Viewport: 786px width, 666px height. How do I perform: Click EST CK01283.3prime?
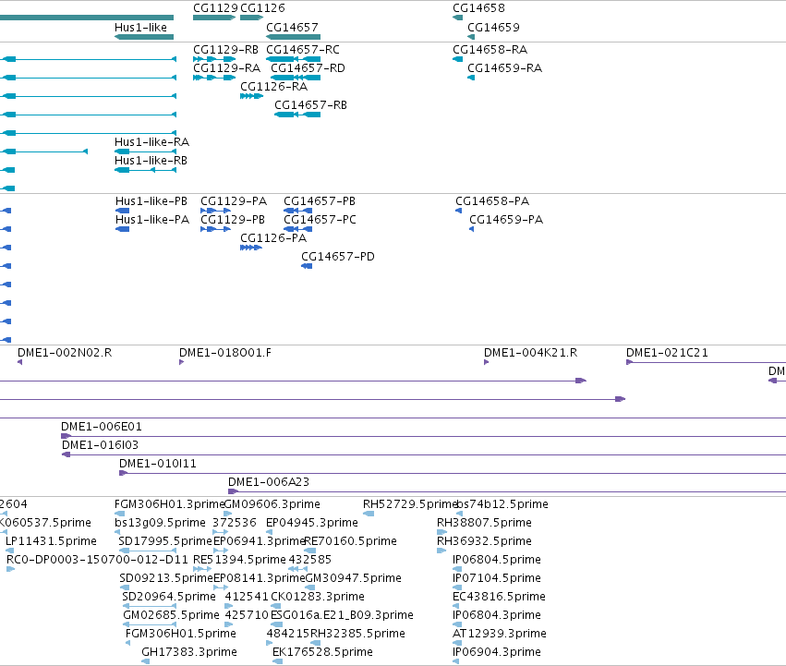coord(276,606)
